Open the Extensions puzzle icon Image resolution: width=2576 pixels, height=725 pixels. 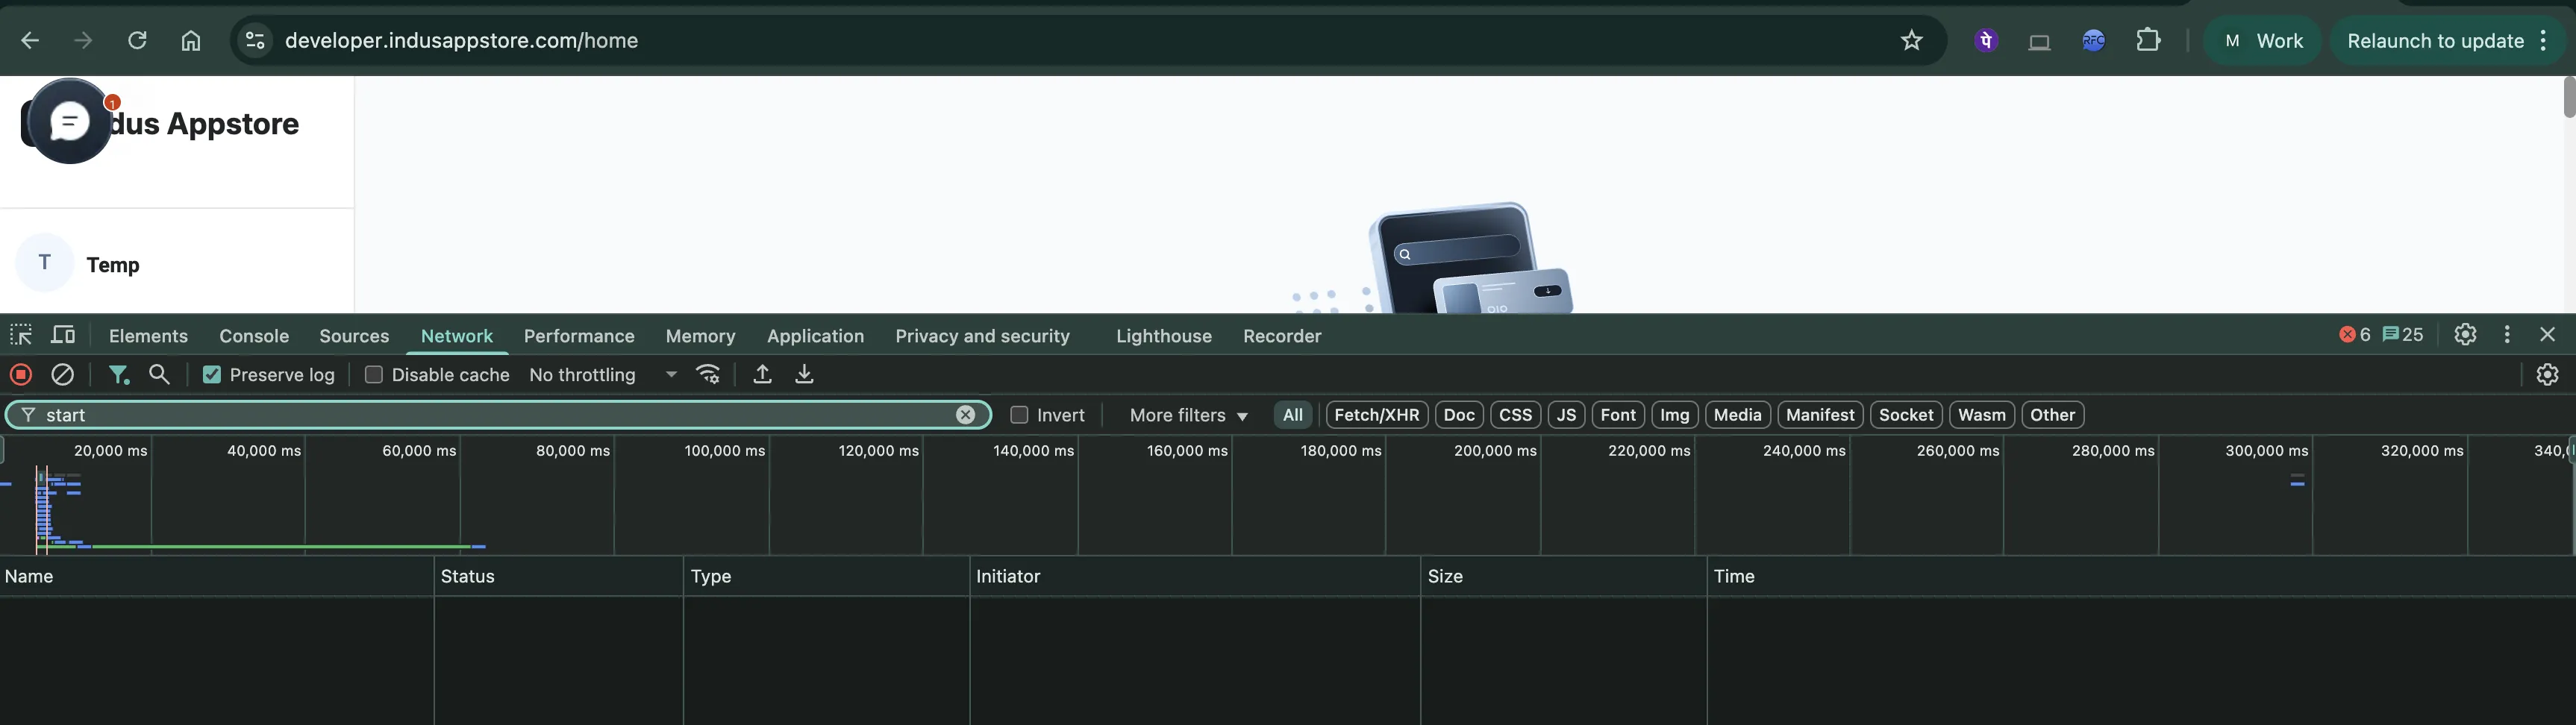click(2148, 41)
